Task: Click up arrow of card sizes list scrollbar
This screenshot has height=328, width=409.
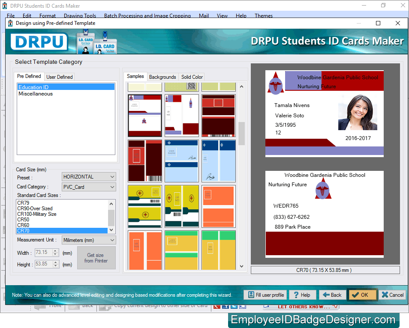Action: 111,204
